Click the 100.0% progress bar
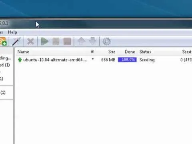192x144 pixels. (x=127, y=60)
